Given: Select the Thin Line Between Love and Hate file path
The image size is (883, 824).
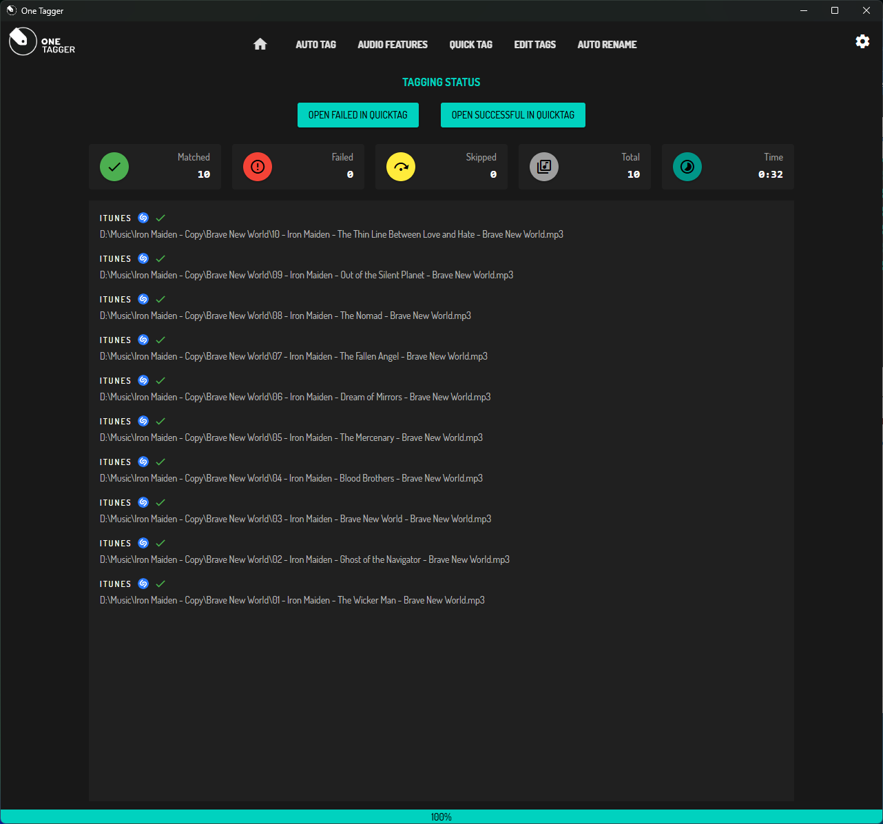Looking at the screenshot, I should click(331, 234).
